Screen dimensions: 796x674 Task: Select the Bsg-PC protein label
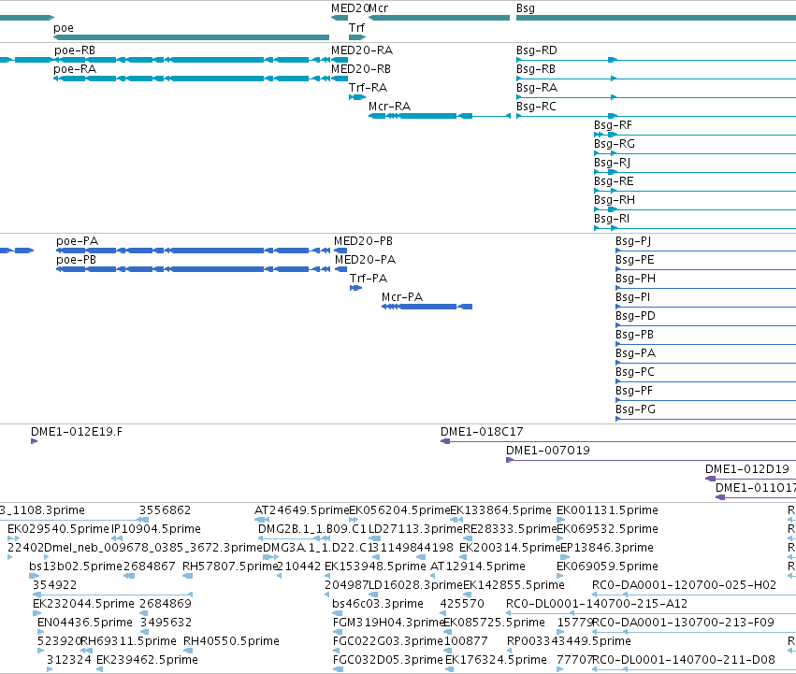(x=635, y=373)
